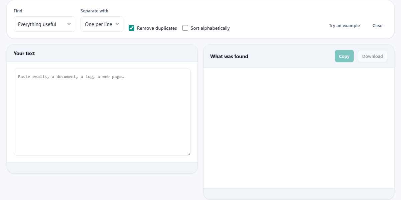Viewport: 401px width, 200px height.
Task: Open the Separate with dropdown
Action: click(102, 24)
